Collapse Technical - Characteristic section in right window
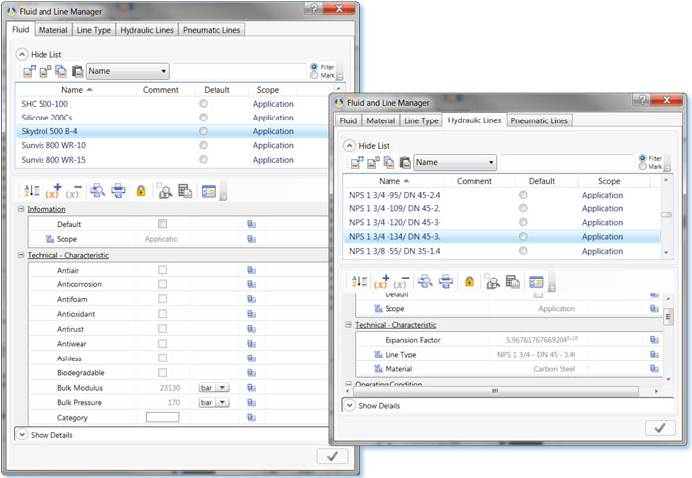 (x=348, y=325)
